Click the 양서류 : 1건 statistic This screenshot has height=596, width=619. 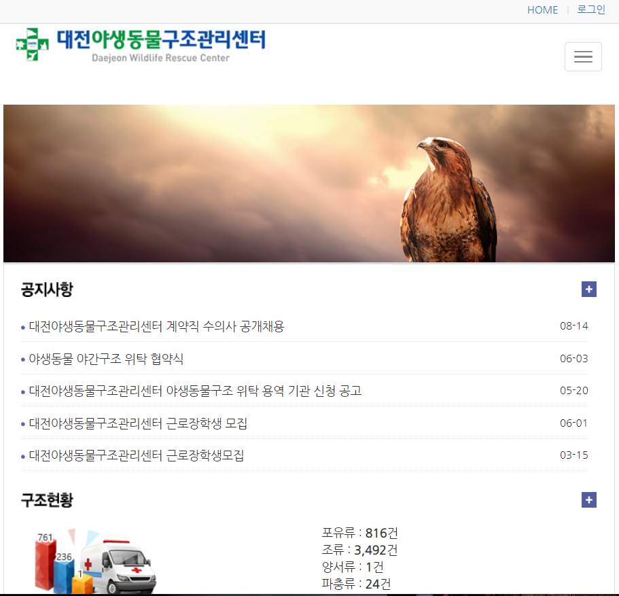tap(353, 567)
